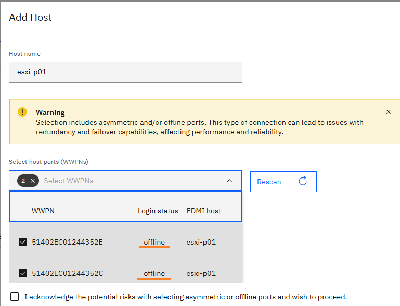Click the Login status column header
This screenshot has width=400, height=306.
coord(158,211)
